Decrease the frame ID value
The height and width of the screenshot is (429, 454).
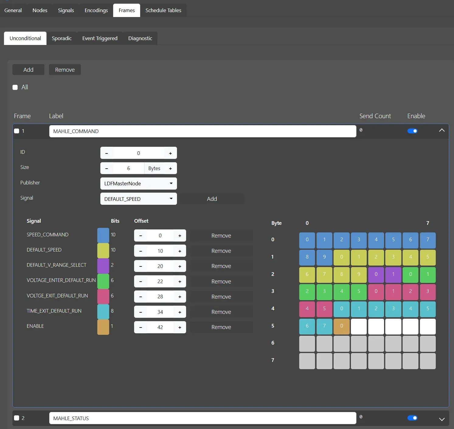[x=106, y=153]
